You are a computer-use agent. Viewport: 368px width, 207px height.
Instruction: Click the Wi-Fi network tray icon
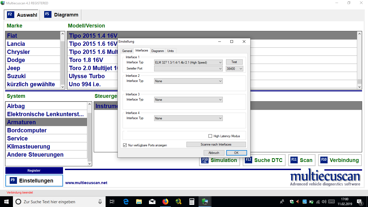tap(318, 202)
